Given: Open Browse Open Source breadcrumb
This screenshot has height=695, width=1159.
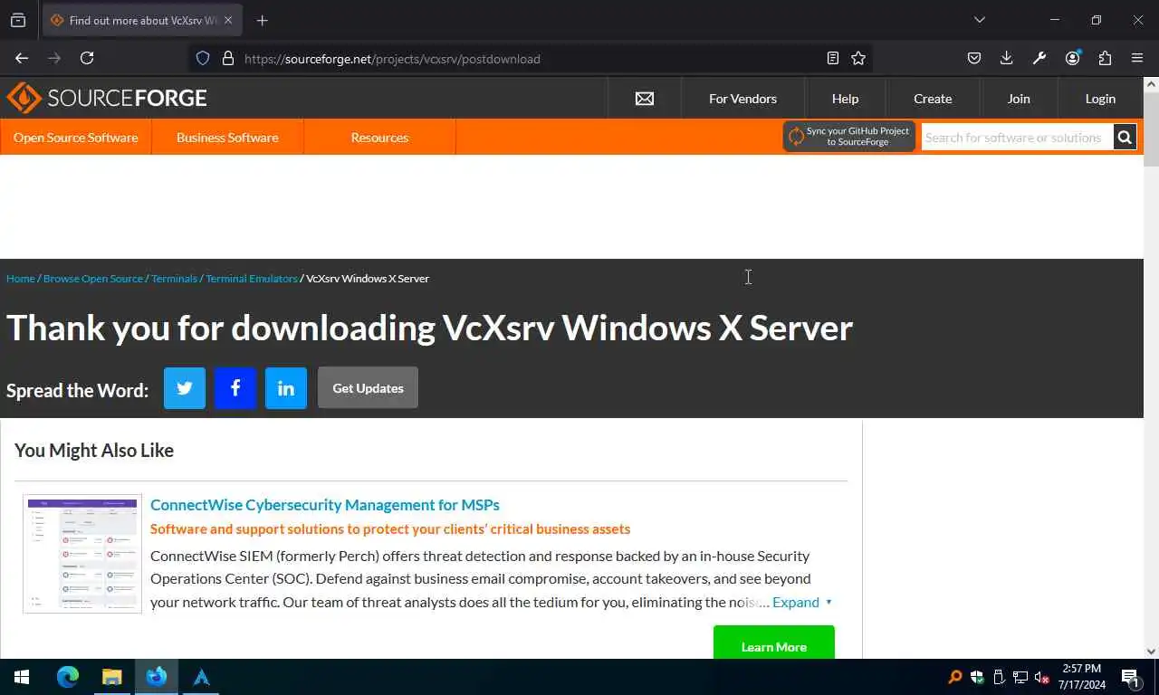Looking at the screenshot, I should pyautogui.click(x=93, y=279).
